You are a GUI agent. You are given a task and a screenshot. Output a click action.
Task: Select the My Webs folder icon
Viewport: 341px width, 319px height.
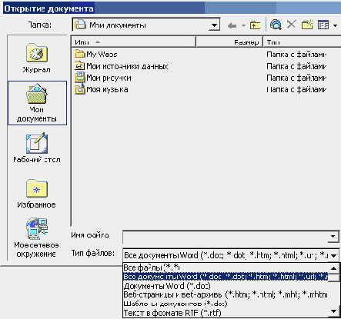click(x=79, y=54)
